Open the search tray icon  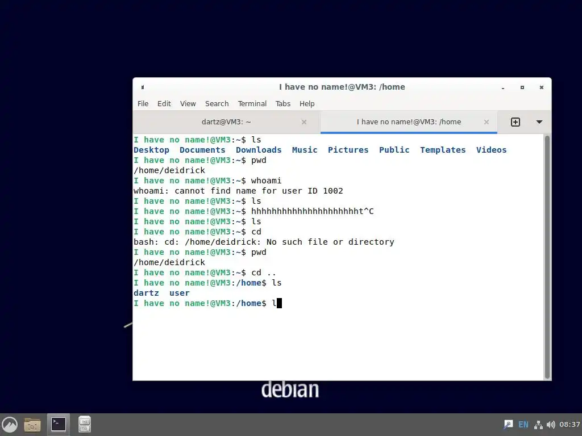(x=508, y=425)
